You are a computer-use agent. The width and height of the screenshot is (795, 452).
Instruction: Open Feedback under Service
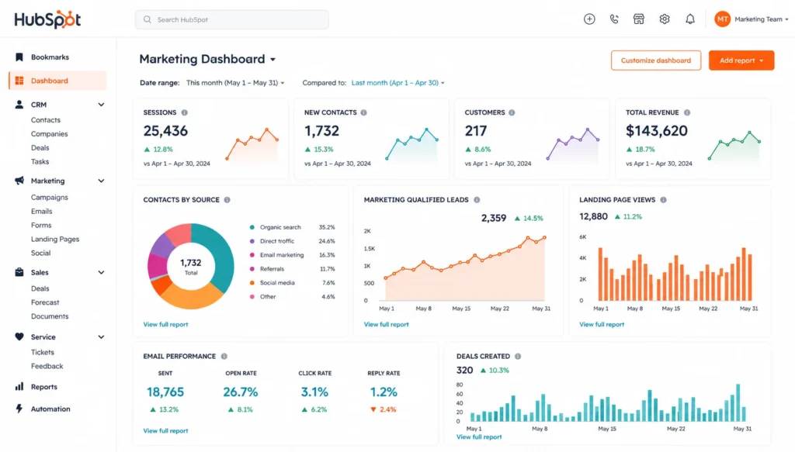(x=47, y=366)
